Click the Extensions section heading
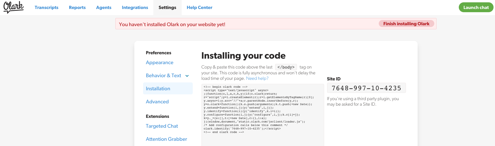This screenshot has width=495, height=146. point(157,116)
